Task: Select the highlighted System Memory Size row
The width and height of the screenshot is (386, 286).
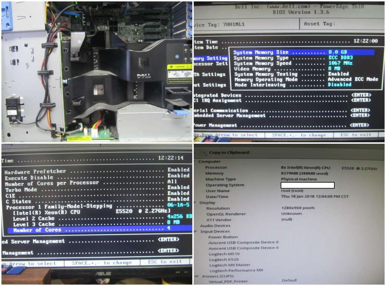Action: (x=303, y=52)
